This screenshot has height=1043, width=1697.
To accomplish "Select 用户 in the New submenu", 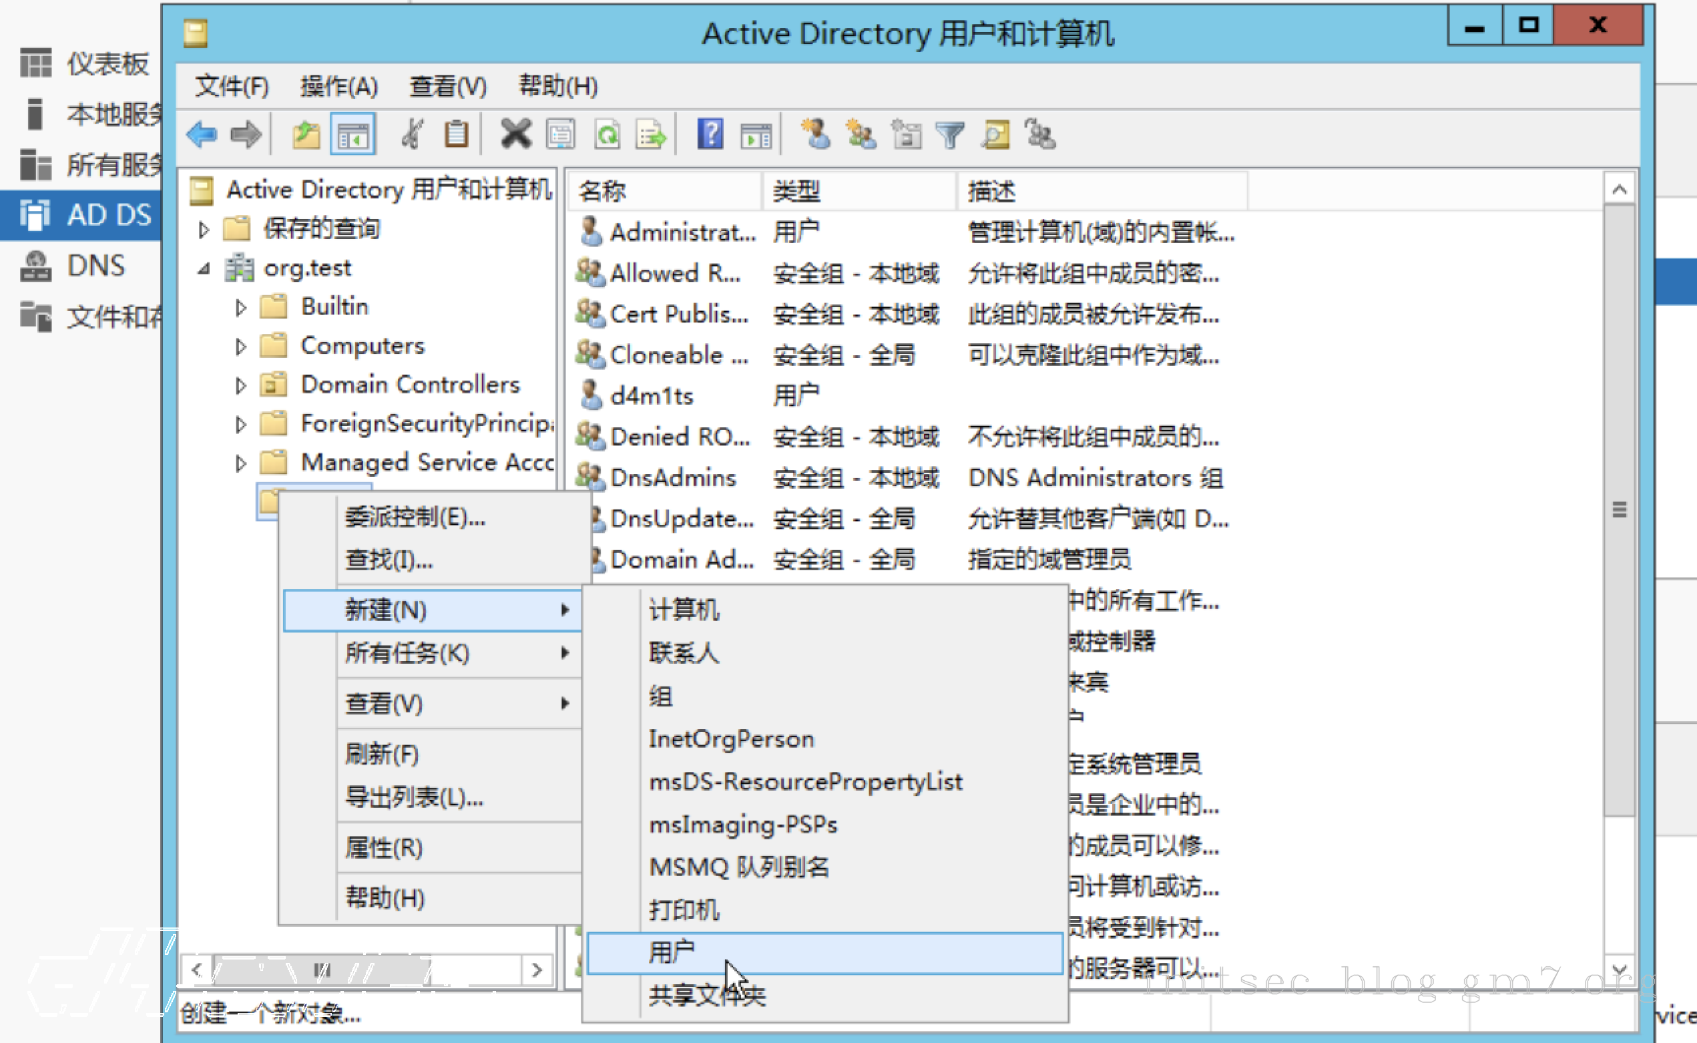I will point(672,953).
